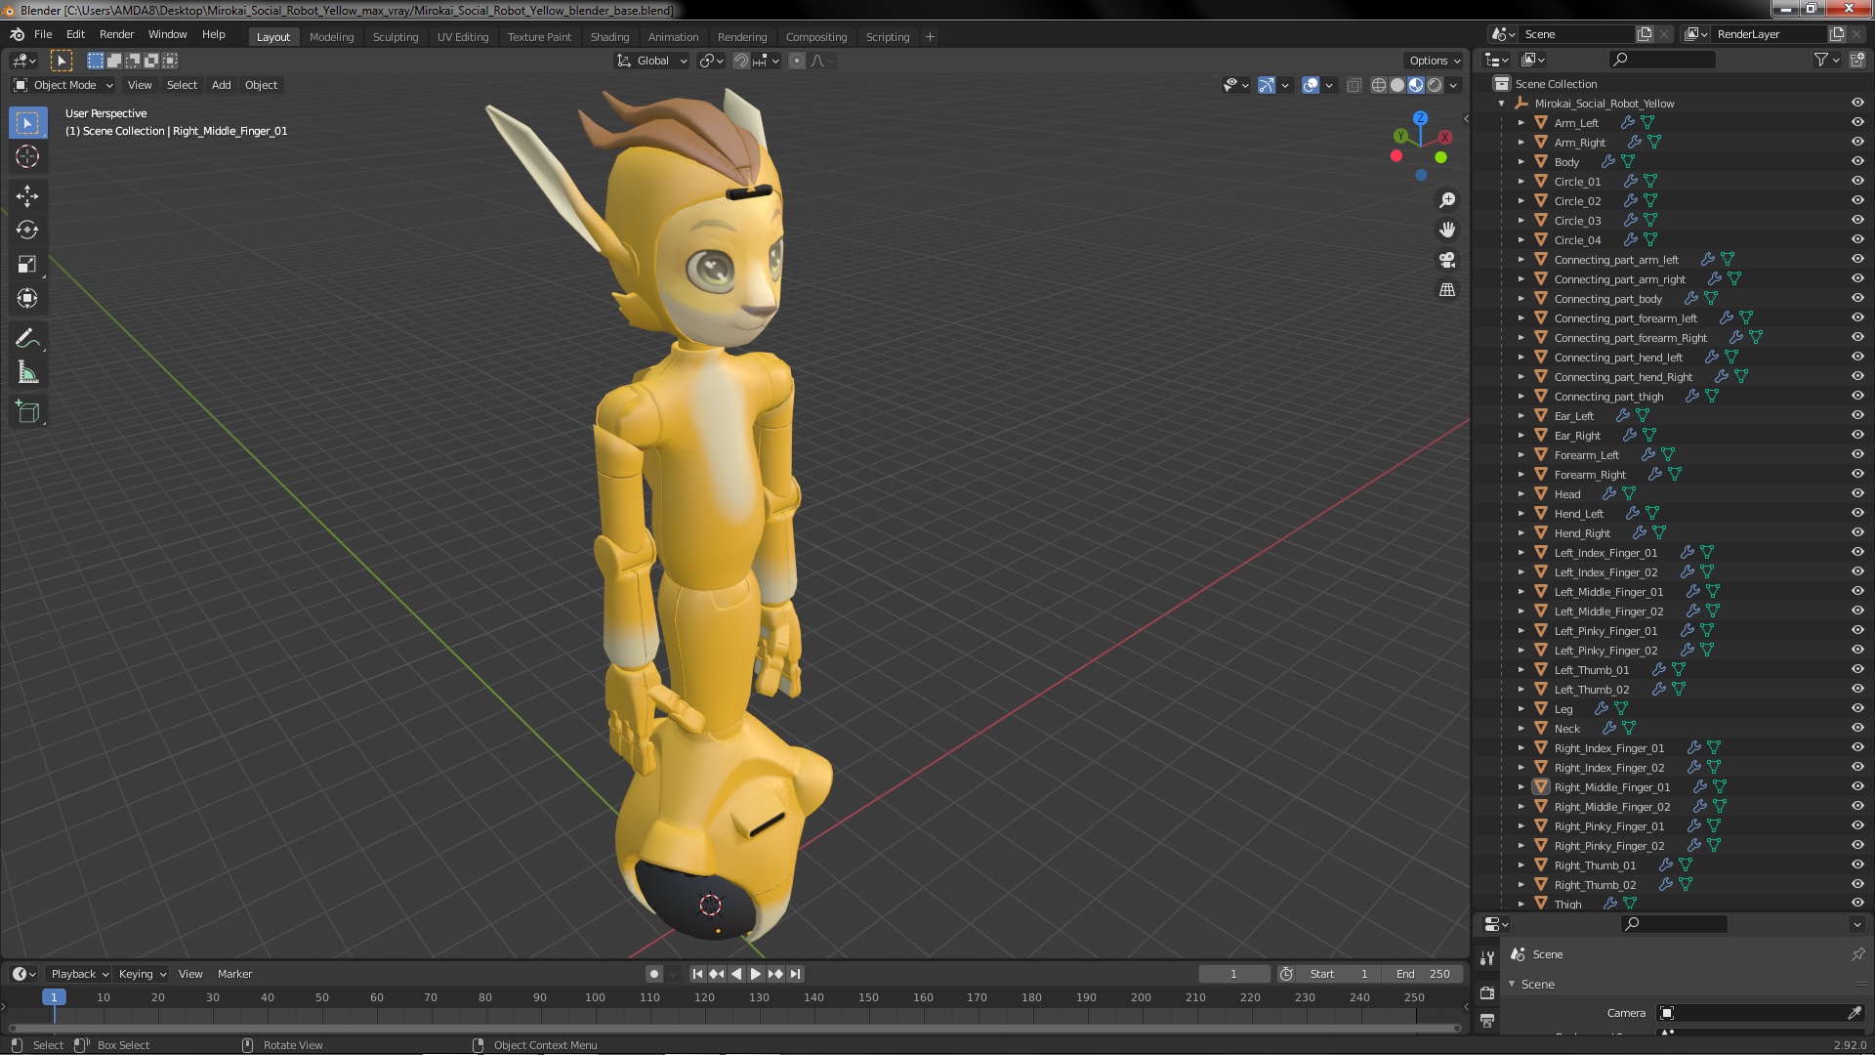Pick the Measure tool
Viewport: 1875px width, 1055px height.
pyautogui.click(x=27, y=373)
